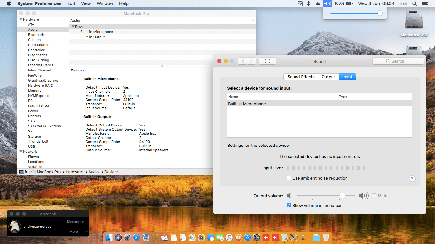Viewport: 435px width, 244px height.
Task: Select the Macintosh HD desktop icon
Action: point(414,24)
